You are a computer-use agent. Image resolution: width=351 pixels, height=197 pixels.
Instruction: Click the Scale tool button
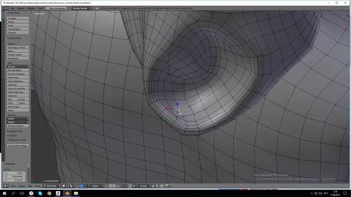[x=18, y=26]
